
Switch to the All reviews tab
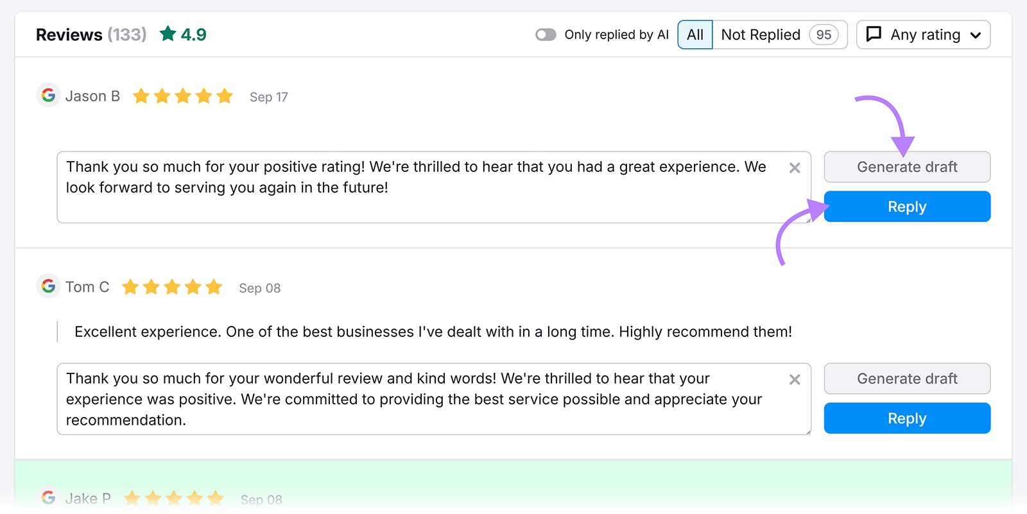pyautogui.click(x=695, y=34)
